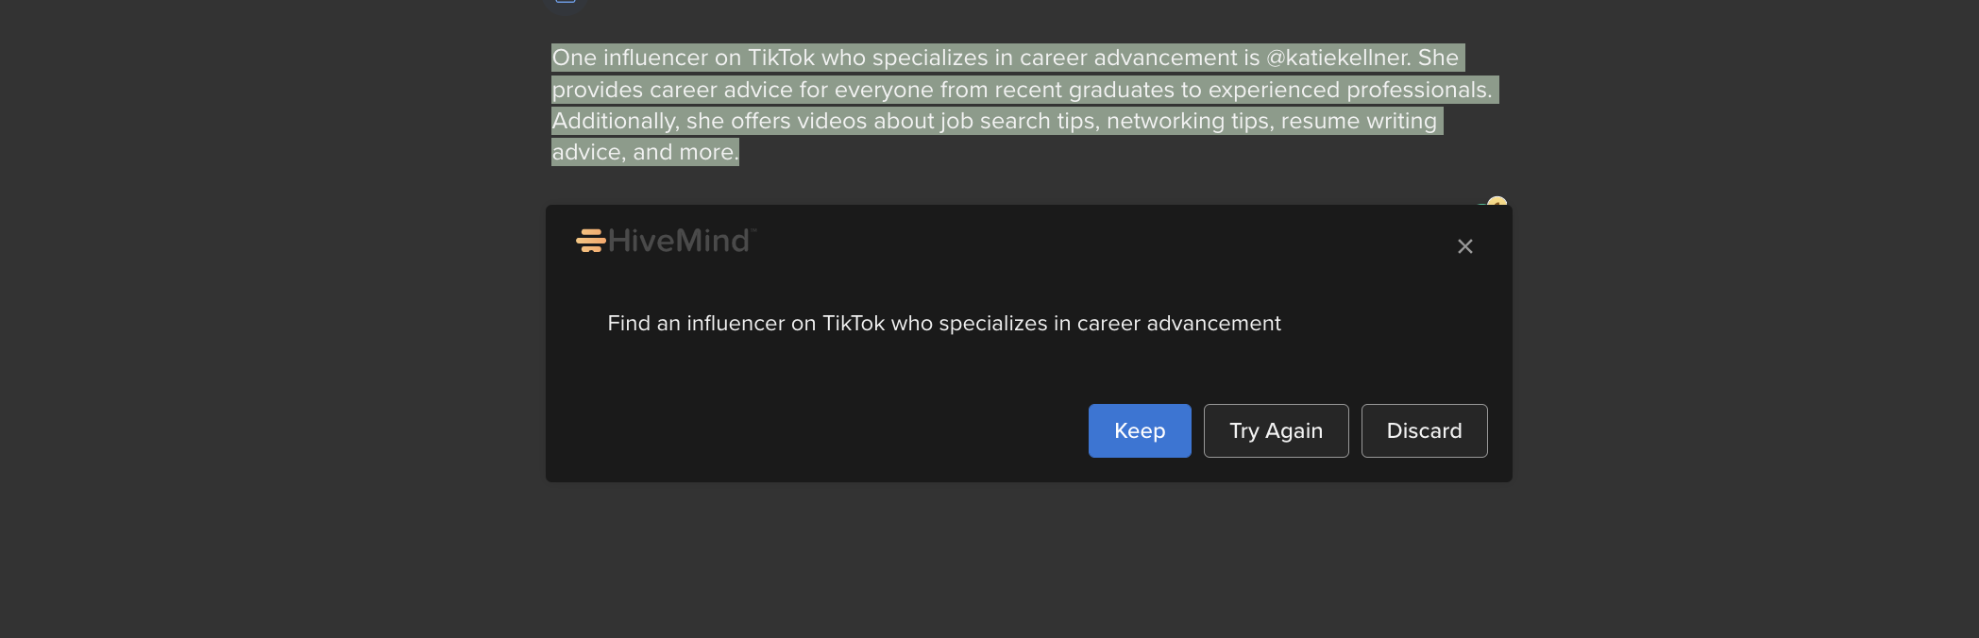The image size is (1979, 638).
Task: Click 'resume writing' in the highlighted text
Action: click(1359, 121)
